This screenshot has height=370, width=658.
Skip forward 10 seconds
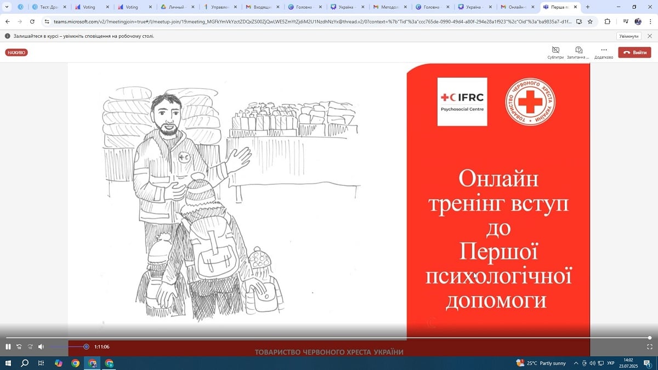coord(30,346)
